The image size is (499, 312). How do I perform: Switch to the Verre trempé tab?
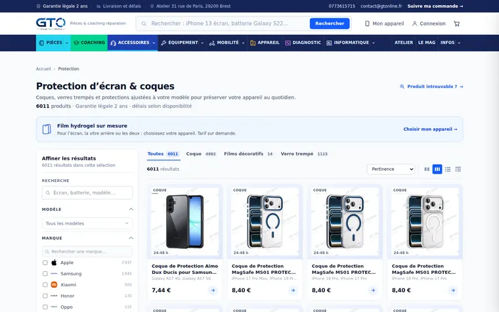[x=304, y=154]
